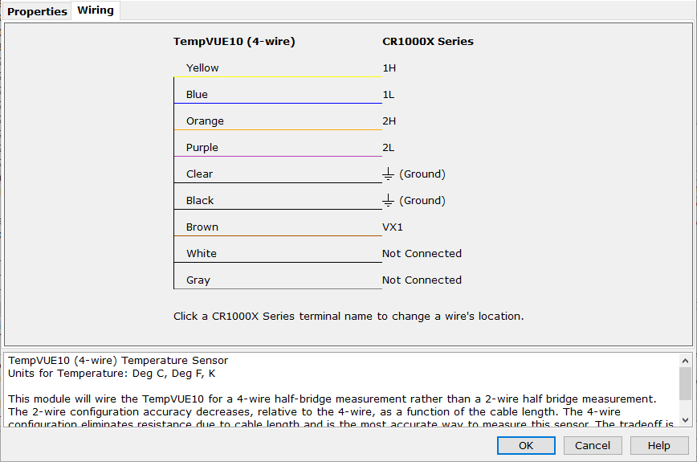Click the Blue wire label
697x462 pixels.
pyautogui.click(x=197, y=95)
